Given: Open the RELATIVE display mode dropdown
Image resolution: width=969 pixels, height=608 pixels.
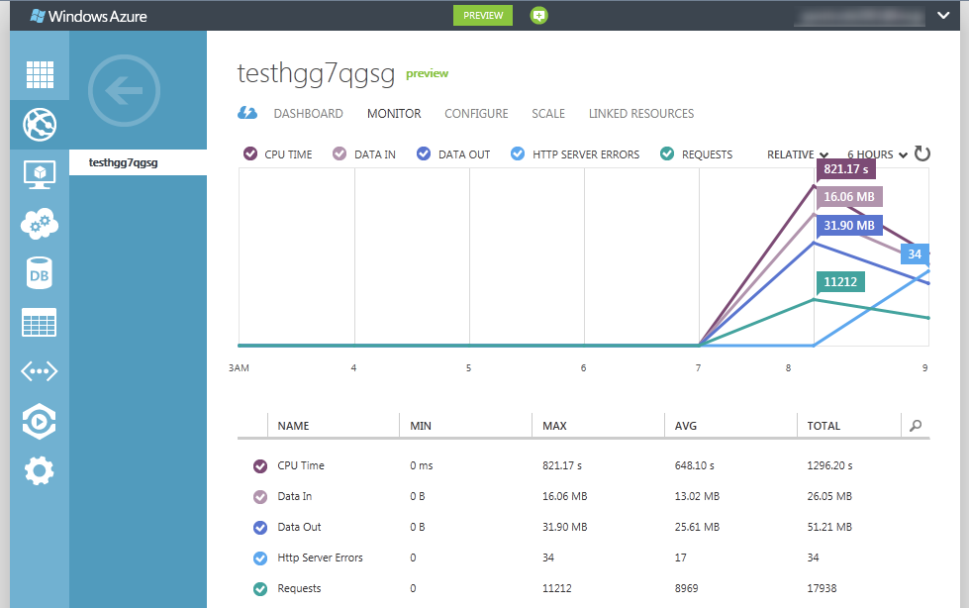Looking at the screenshot, I should [x=797, y=154].
